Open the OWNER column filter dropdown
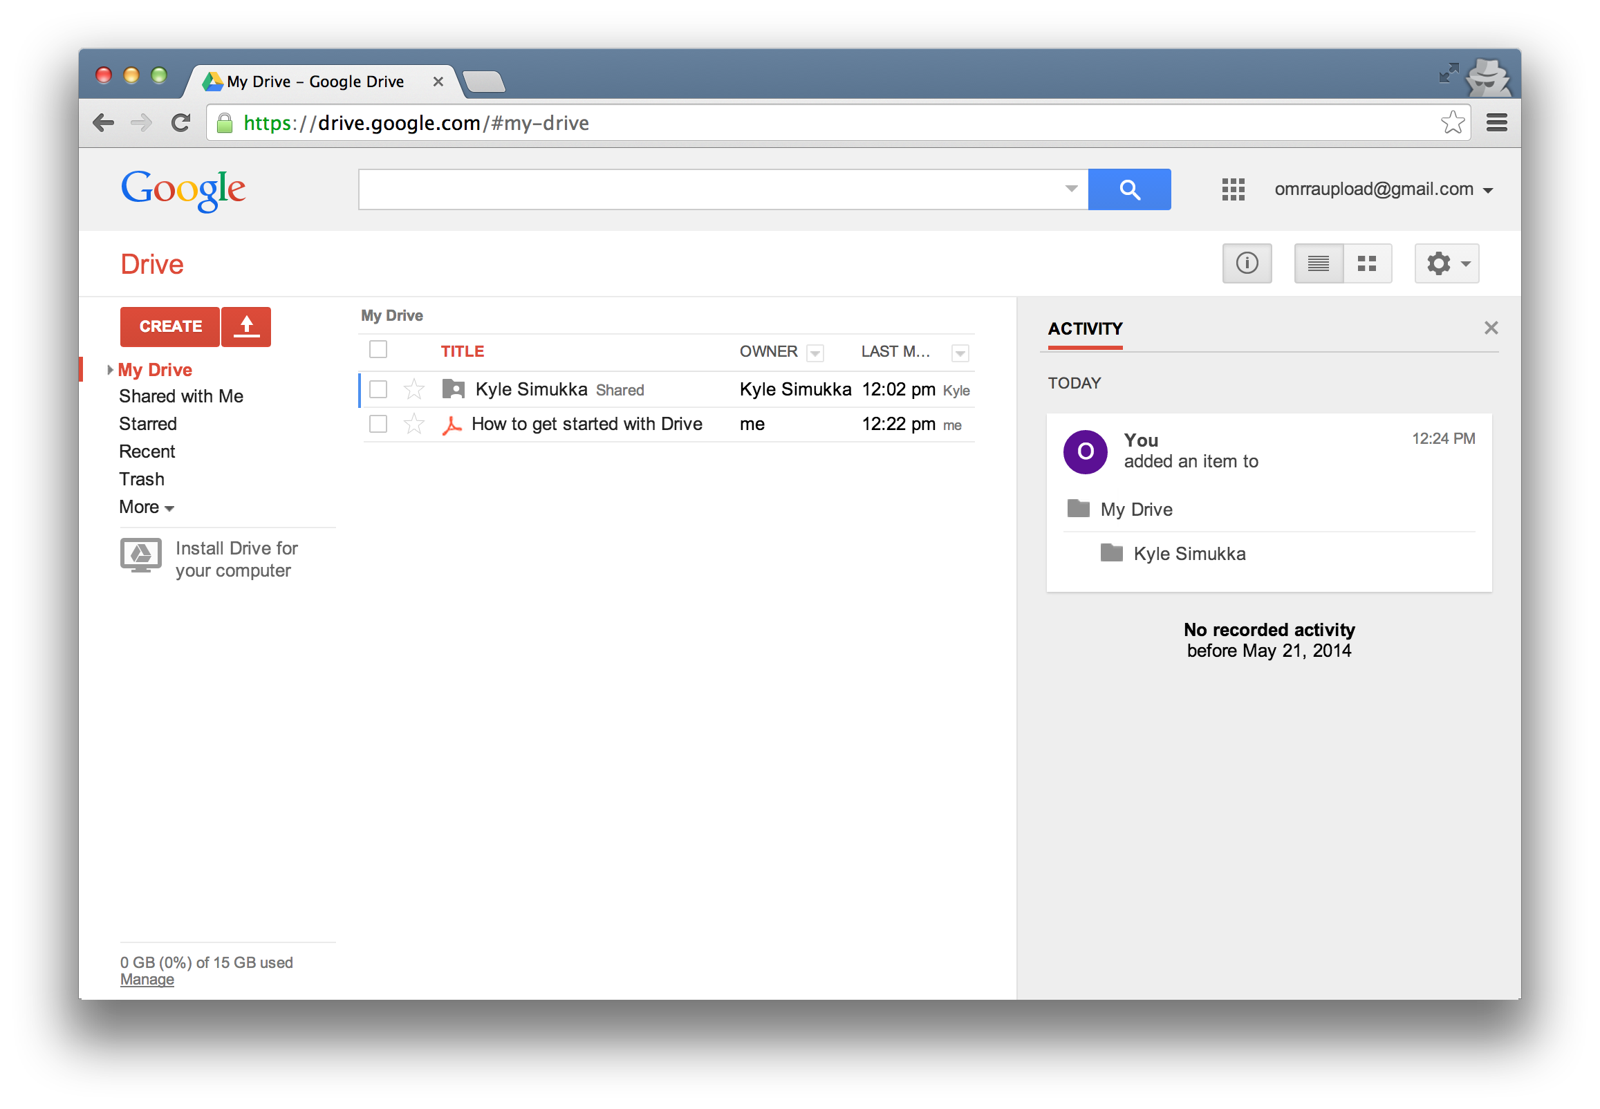 click(x=815, y=353)
